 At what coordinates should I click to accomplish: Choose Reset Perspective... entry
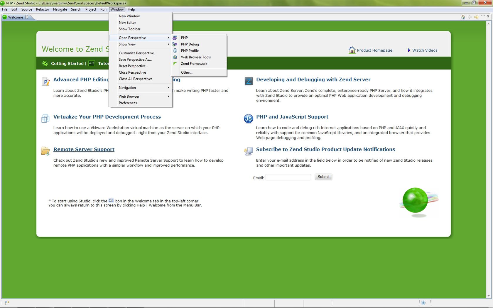coord(141,66)
